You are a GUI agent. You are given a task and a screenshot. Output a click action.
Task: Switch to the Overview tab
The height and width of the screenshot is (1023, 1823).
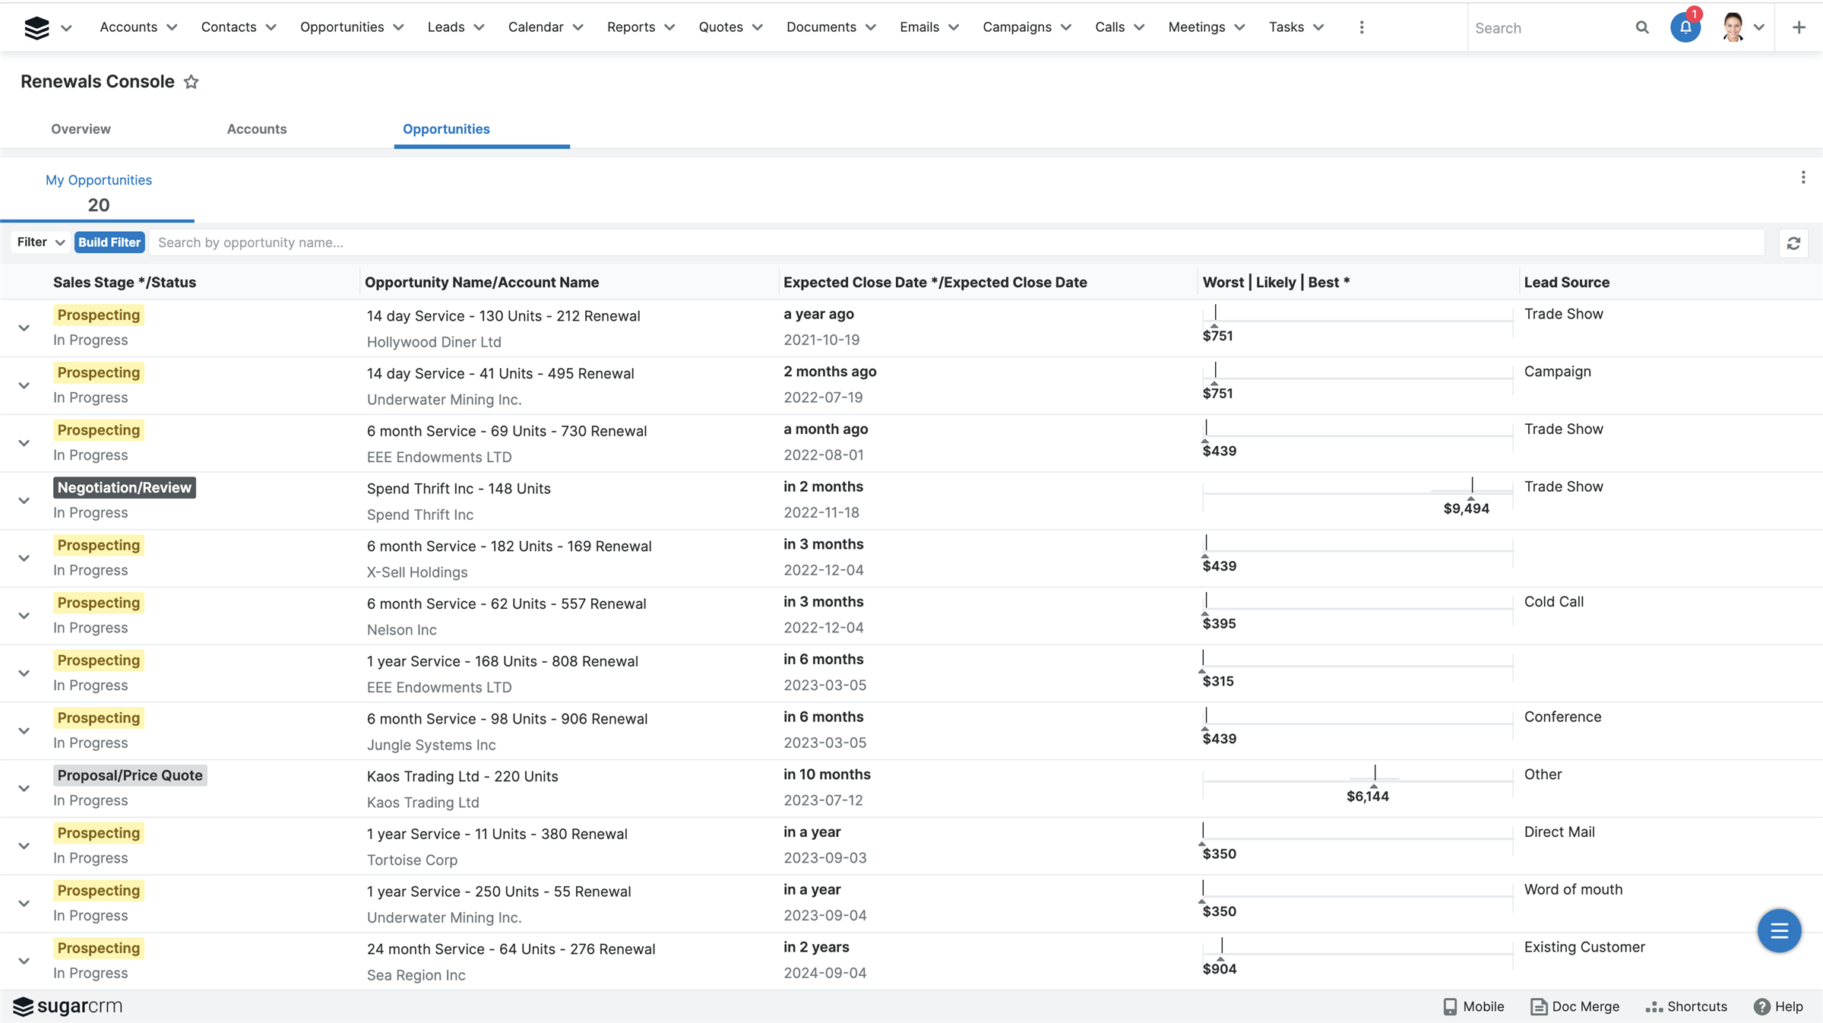[81, 129]
